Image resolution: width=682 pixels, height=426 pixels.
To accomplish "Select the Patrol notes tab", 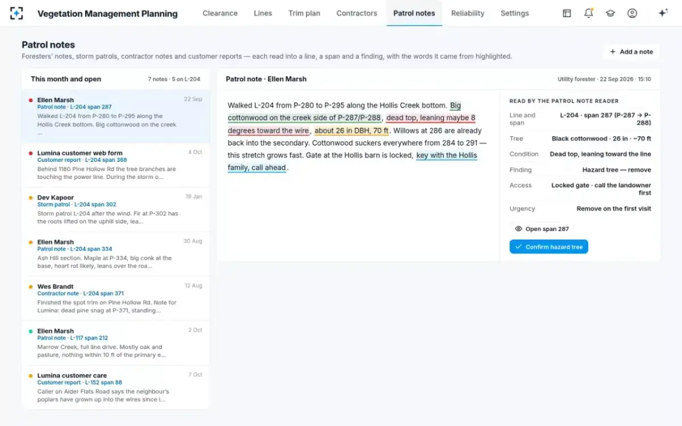I will (x=414, y=13).
